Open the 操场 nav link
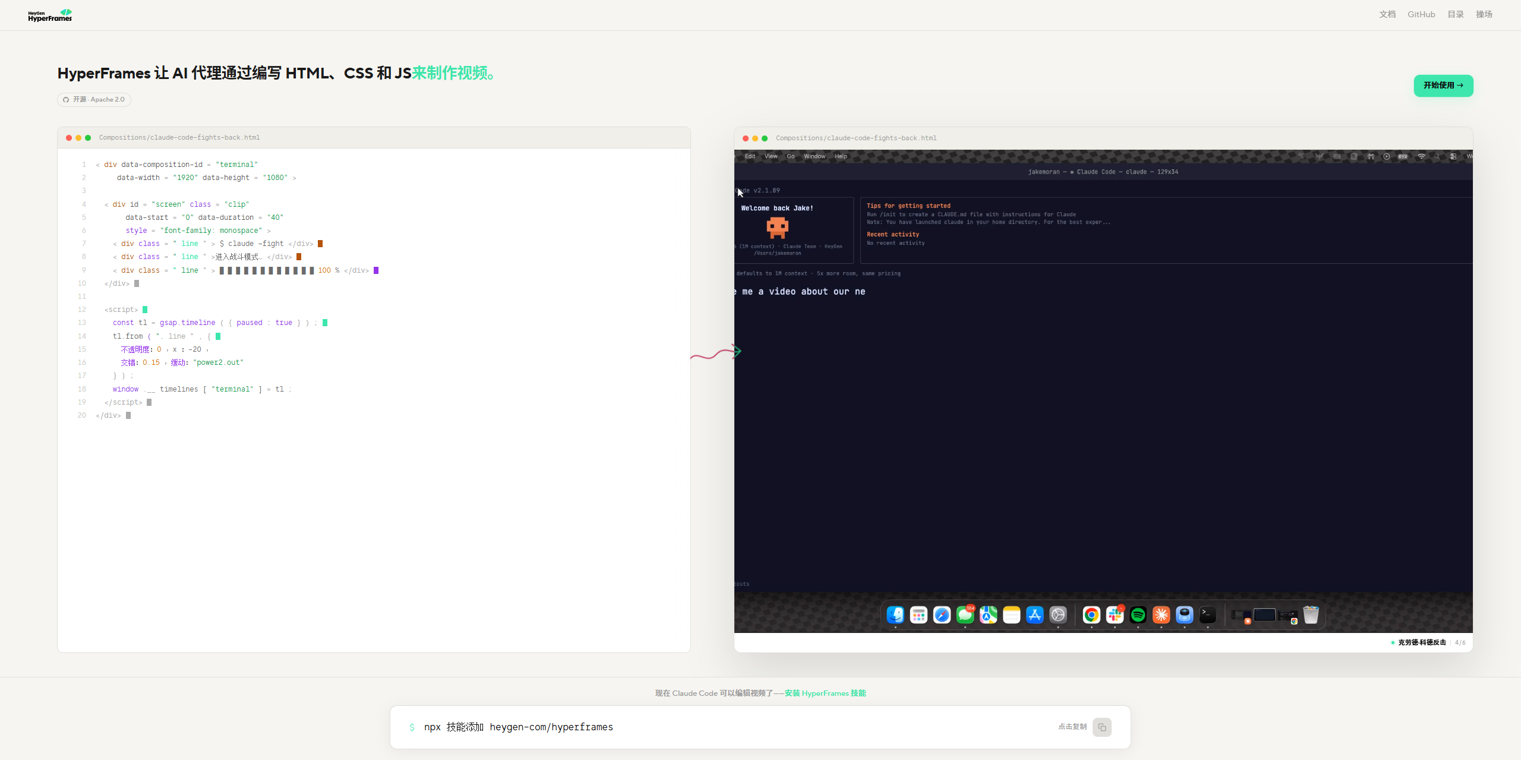Viewport: 1521px width, 760px height. 1484,14
